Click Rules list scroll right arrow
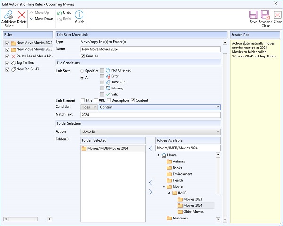The image size is (283, 226). [x=50, y=219]
